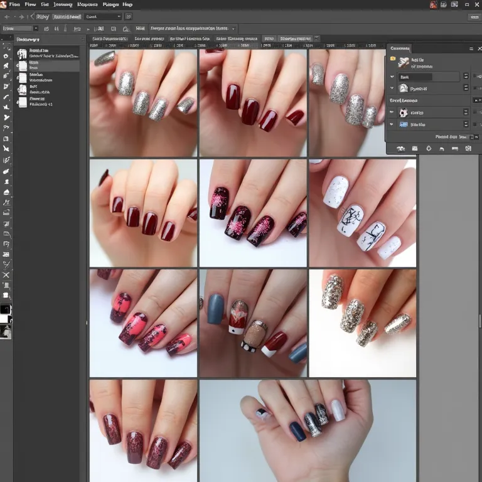
Task: Click the forward arrow in the navigation bar
Action: [x=21, y=17]
